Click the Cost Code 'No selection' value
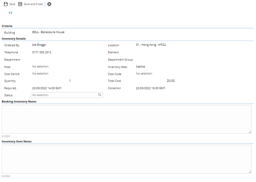This screenshot has width=256, height=182. click(144, 73)
